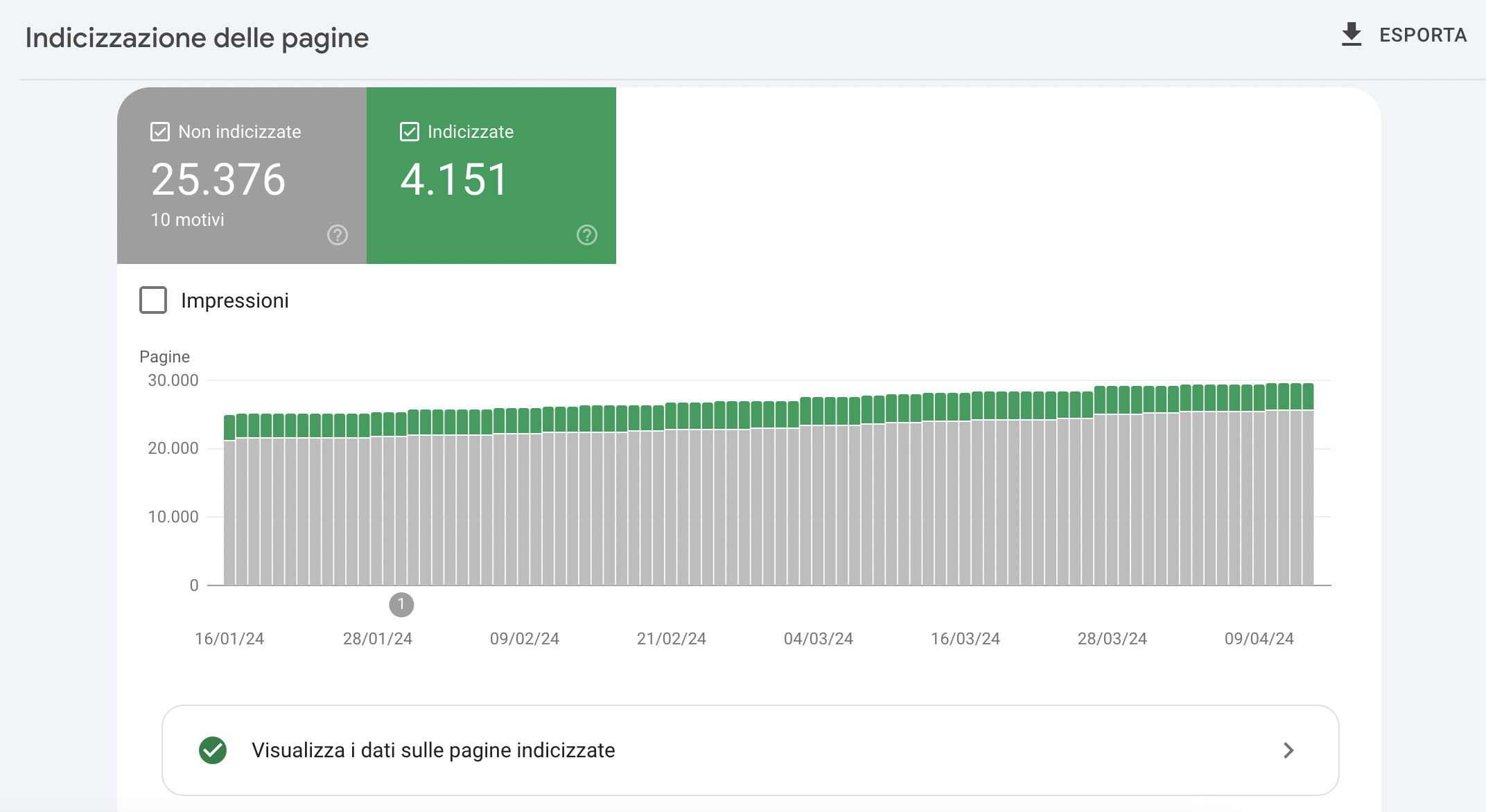Click the 30.000 y-axis label

(173, 380)
